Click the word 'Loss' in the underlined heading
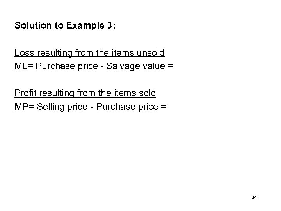Viewport: 281px width, 211px height. point(23,53)
